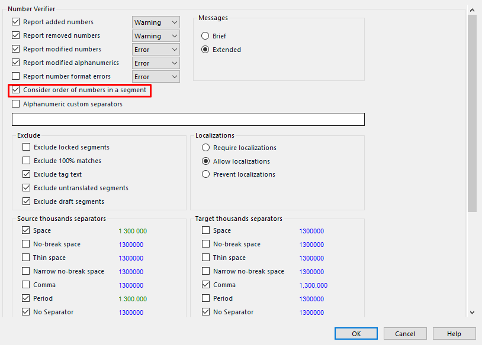Click the Cancel button
The width and height of the screenshot is (482, 345).
405,334
